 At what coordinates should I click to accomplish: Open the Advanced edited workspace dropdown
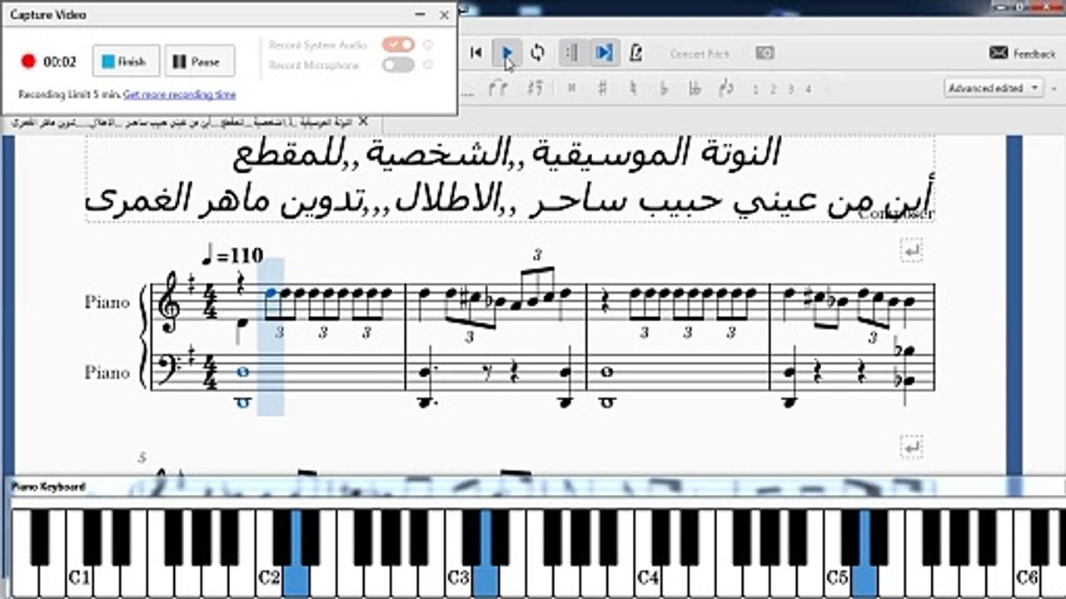coord(994,87)
